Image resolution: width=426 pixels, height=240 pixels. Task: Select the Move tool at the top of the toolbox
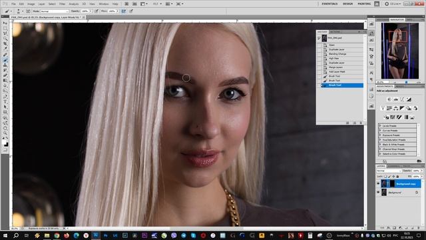pos(5,23)
